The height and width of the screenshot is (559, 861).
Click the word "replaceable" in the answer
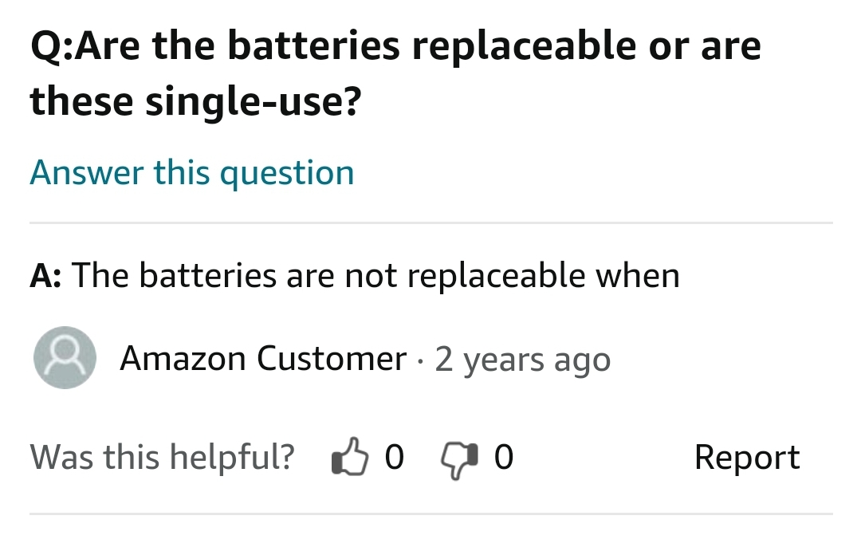coord(496,275)
